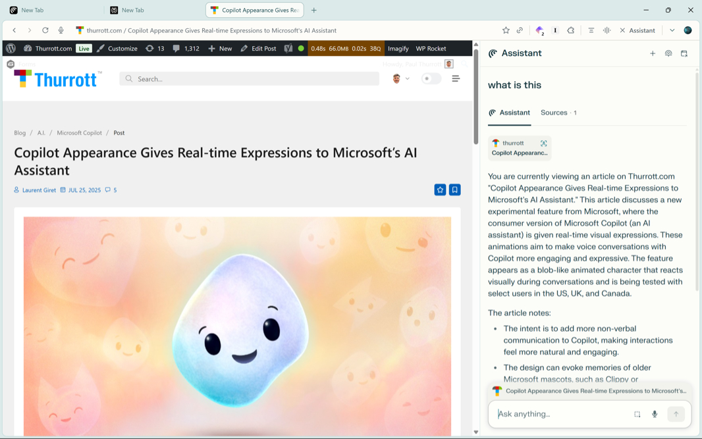Close the Assistant sidebar toggle in toolbar

[x=637, y=30]
